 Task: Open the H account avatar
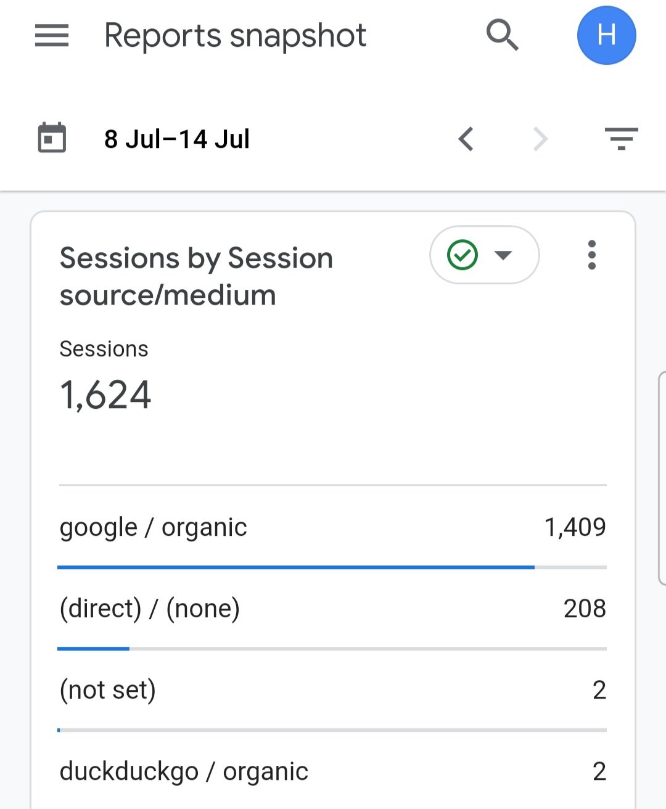(606, 35)
